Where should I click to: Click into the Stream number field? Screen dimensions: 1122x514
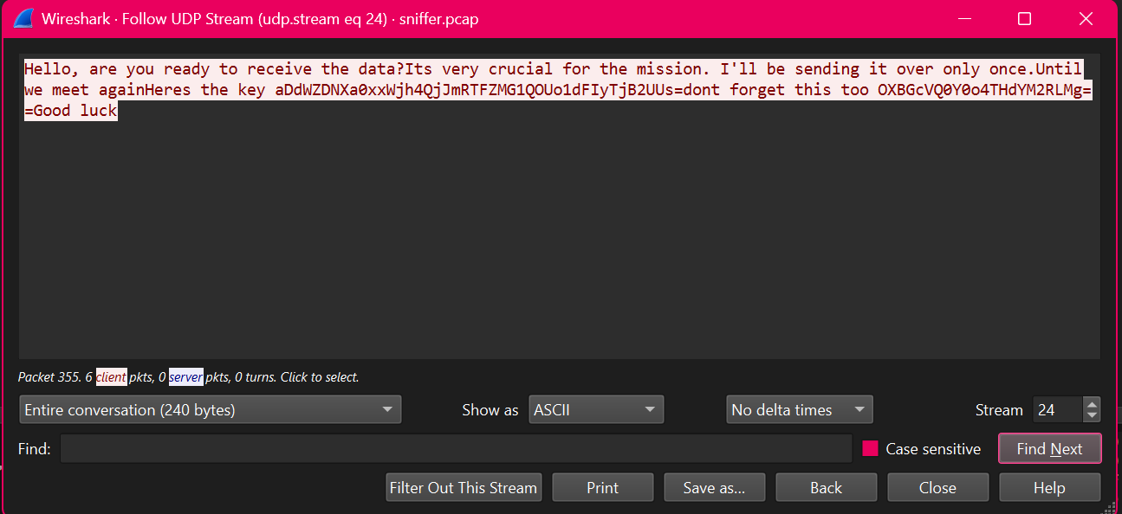[1056, 410]
